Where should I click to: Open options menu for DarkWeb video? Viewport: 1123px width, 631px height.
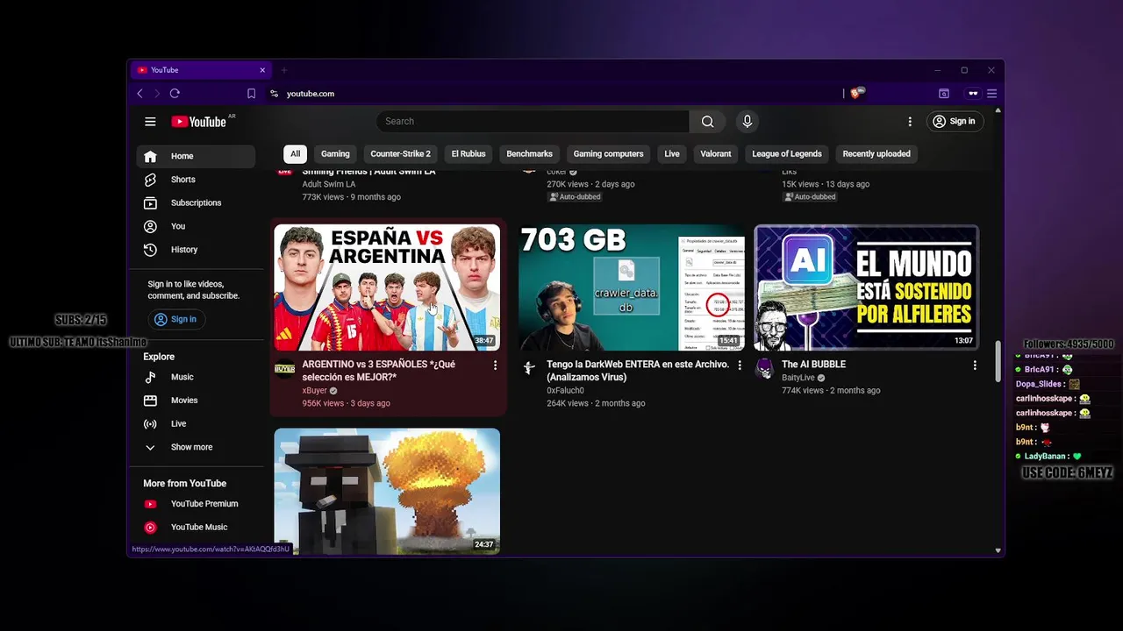[740, 365]
